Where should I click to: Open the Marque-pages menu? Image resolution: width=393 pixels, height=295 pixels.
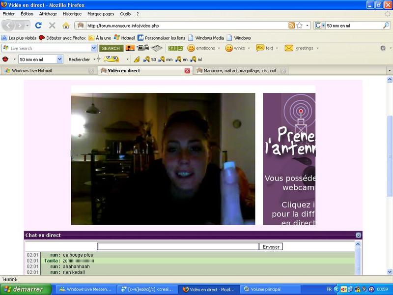coord(101,14)
